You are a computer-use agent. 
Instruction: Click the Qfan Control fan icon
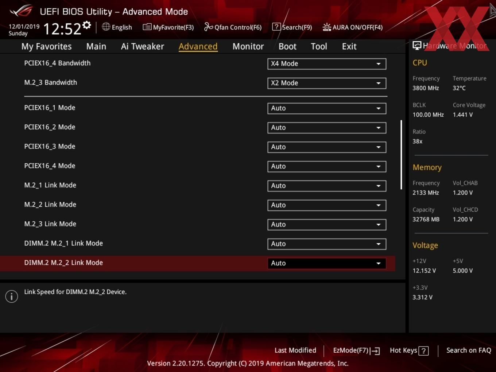click(x=208, y=27)
